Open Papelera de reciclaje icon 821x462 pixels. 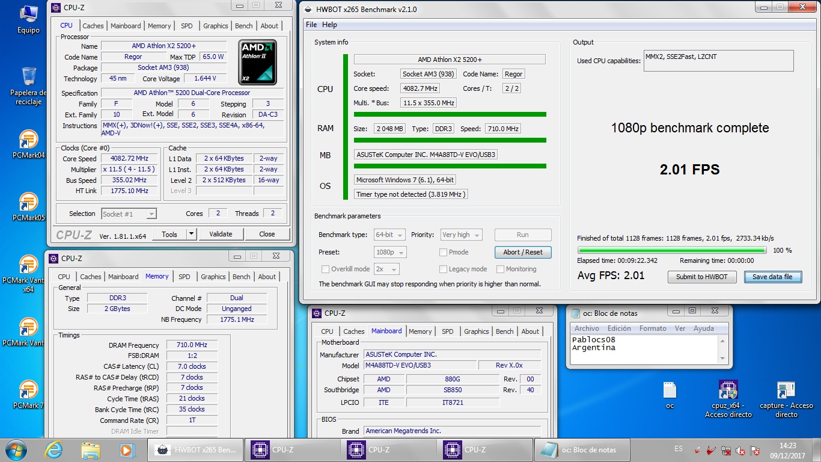pyautogui.click(x=28, y=85)
